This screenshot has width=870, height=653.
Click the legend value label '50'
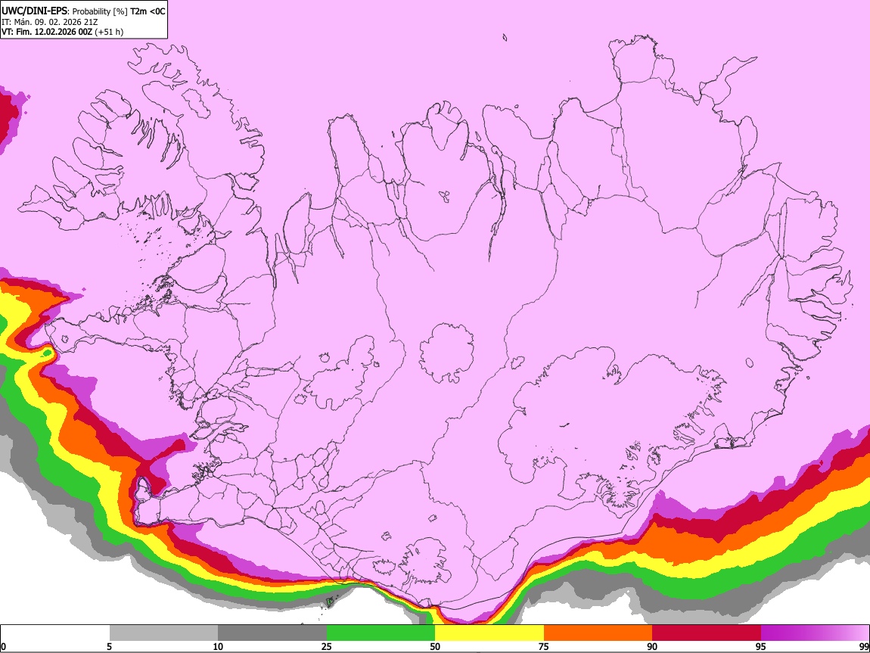[435, 646]
